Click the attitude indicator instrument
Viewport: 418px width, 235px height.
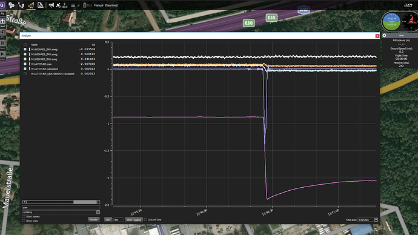tap(391, 22)
